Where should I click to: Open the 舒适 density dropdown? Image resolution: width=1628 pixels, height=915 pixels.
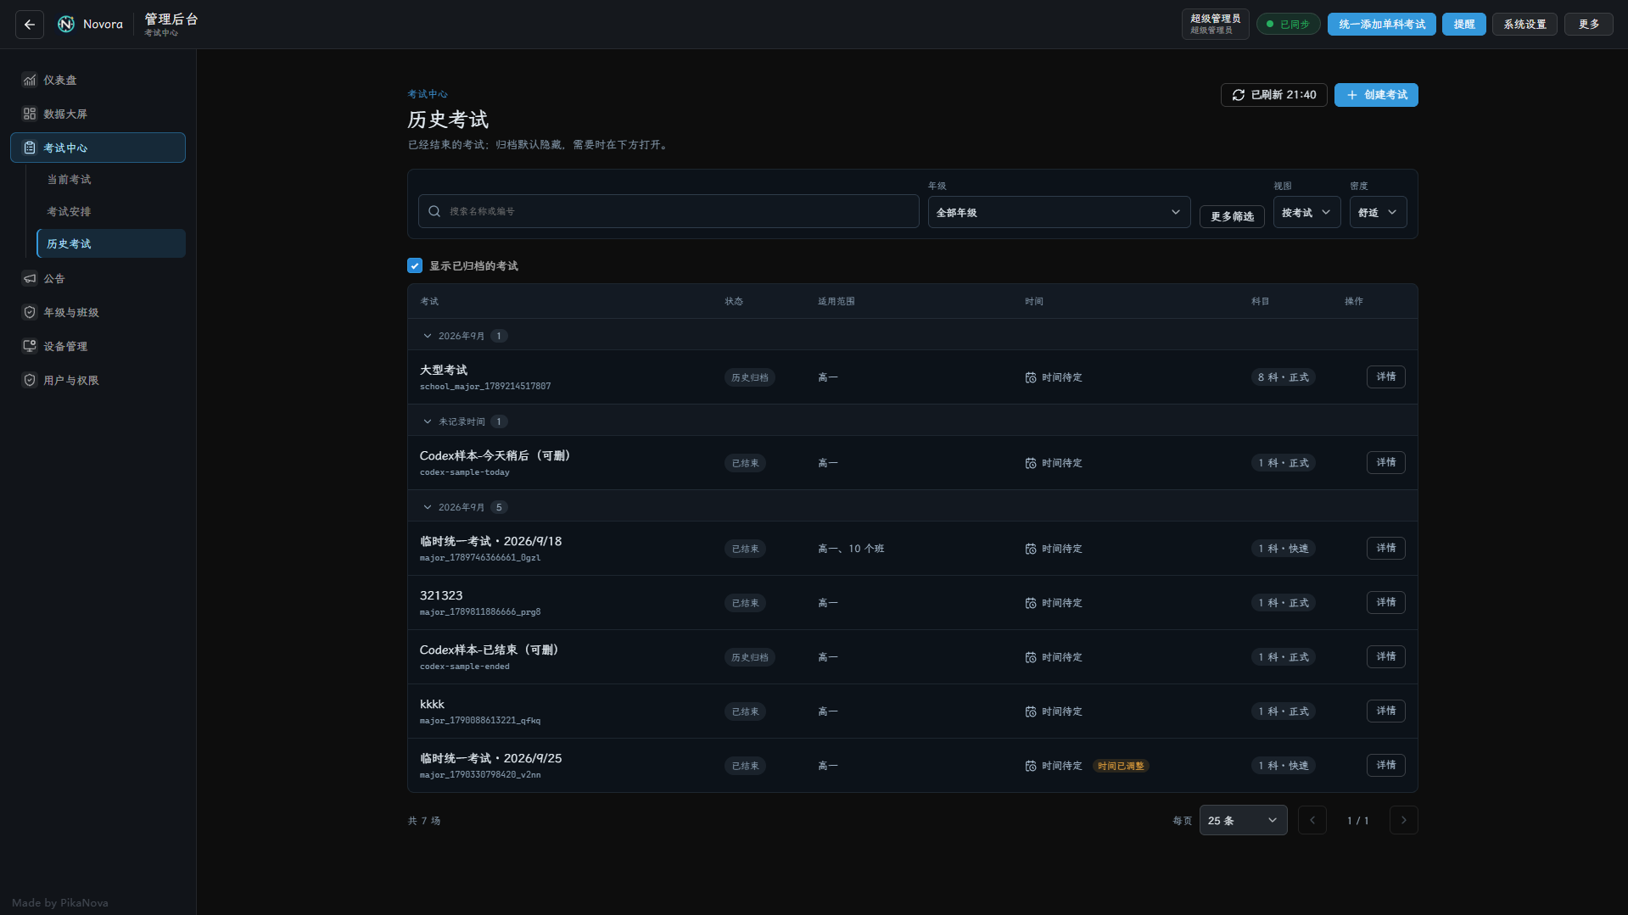pos(1378,212)
